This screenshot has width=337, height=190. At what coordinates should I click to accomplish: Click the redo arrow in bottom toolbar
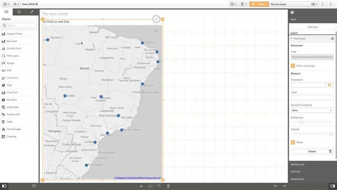pos(284,186)
